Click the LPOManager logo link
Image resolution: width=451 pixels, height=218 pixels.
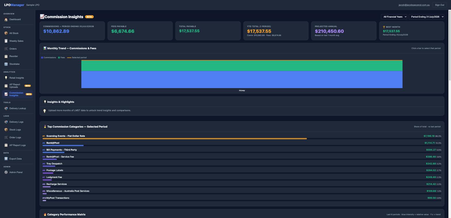14,5
